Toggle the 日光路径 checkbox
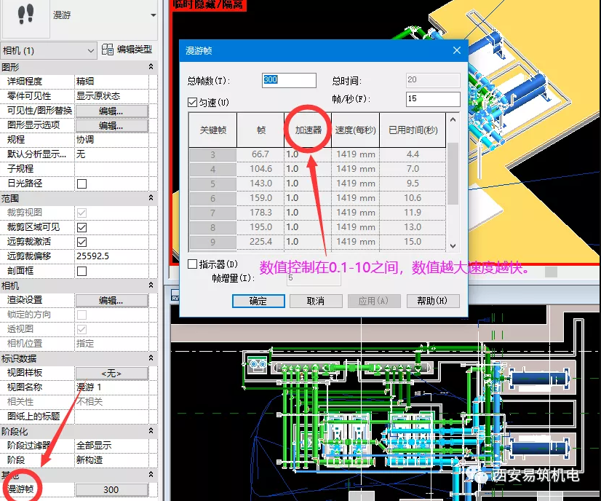The height and width of the screenshot is (501, 601). [81, 184]
